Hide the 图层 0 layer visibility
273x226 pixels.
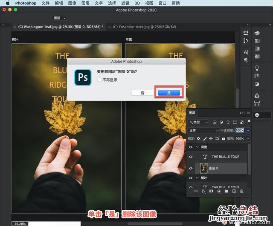pos(191,168)
